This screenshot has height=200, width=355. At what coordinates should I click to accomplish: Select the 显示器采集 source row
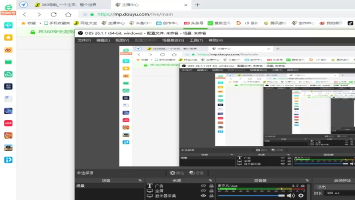click(x=180, y=196)
